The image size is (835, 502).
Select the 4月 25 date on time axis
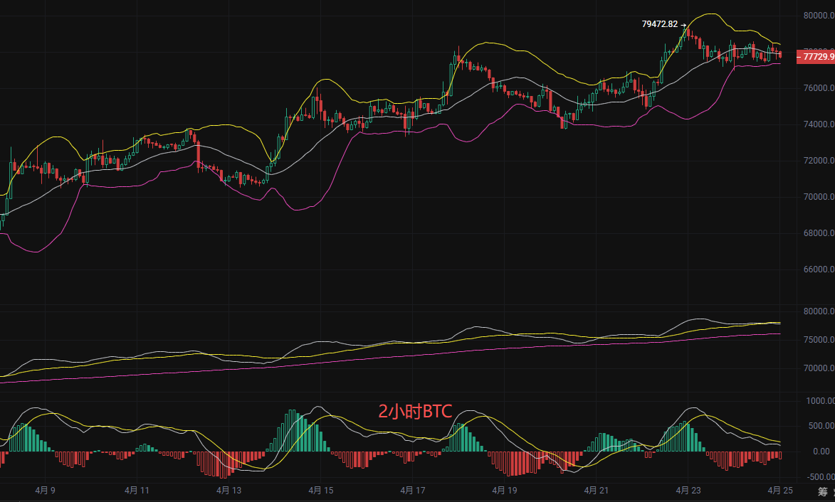(779, 491)
